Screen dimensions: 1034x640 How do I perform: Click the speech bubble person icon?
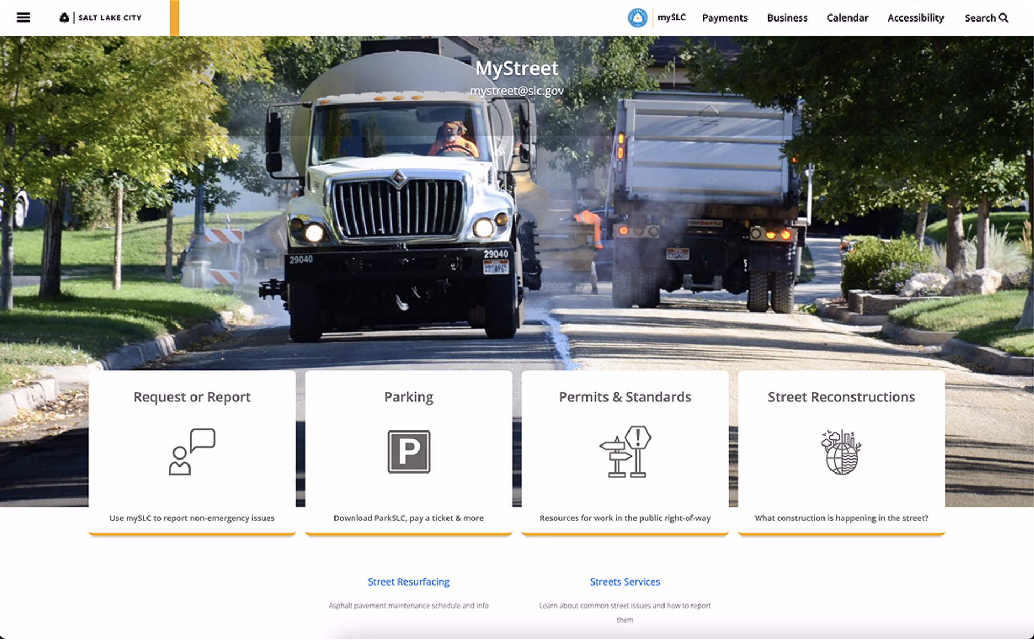(x=192, y=451)
